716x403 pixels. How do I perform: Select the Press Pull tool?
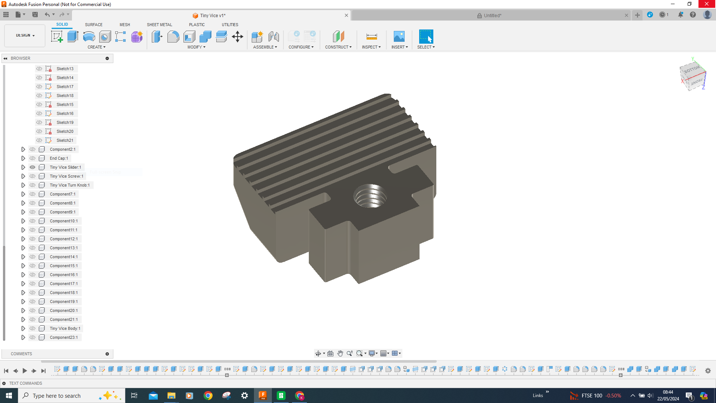(157, 37)
